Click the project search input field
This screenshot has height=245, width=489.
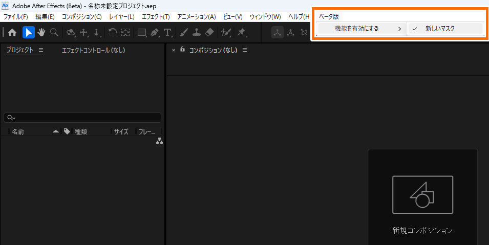point(84,118)
